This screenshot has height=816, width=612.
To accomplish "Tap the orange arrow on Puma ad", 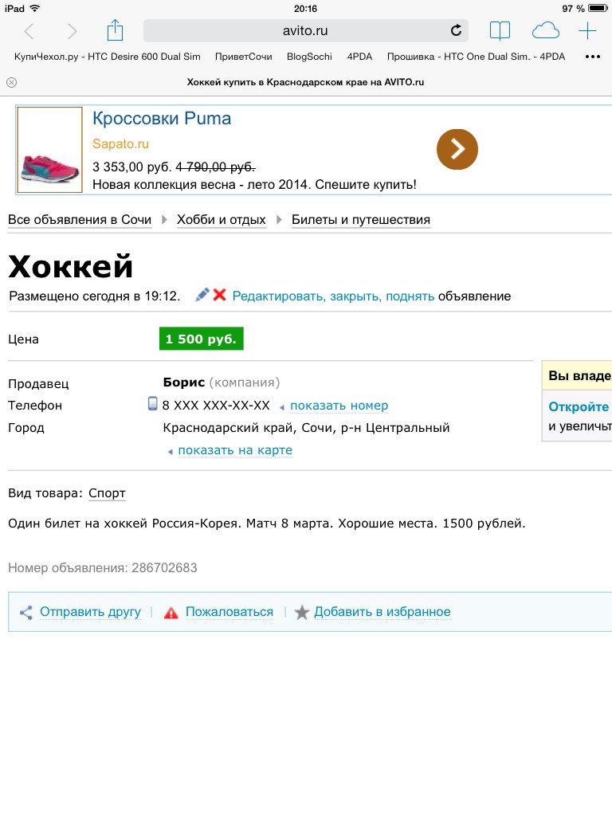I will click(457, 149).
